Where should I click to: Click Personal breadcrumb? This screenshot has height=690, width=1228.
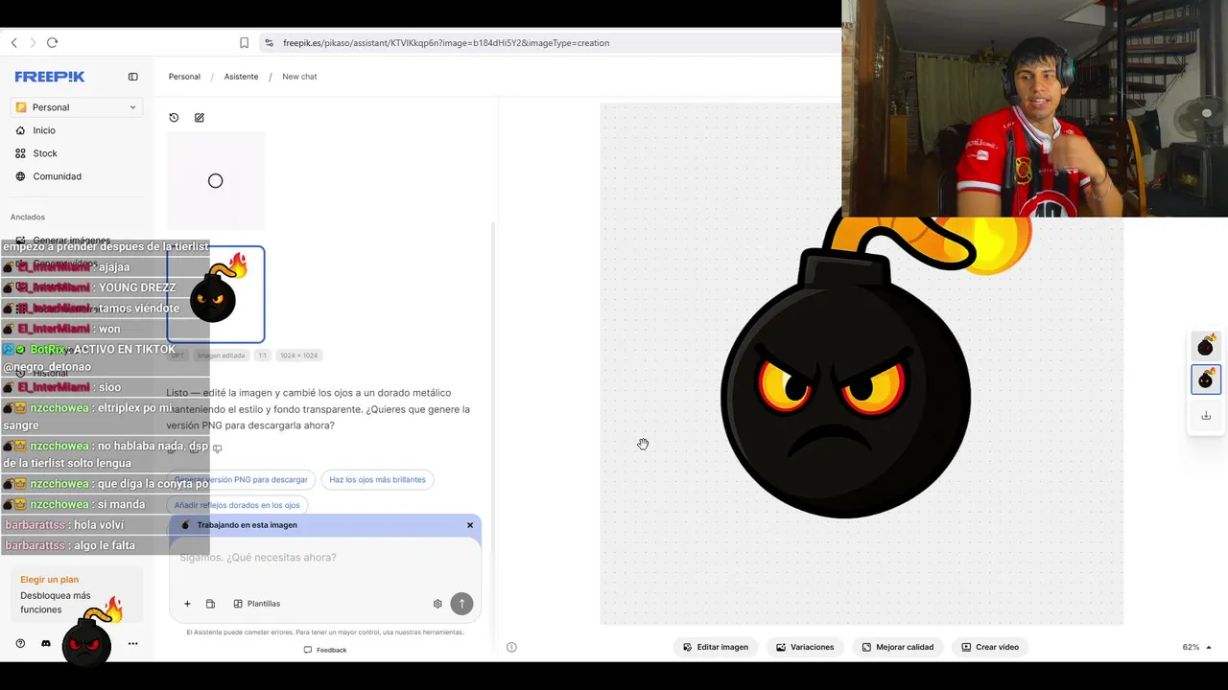[184, 77]
